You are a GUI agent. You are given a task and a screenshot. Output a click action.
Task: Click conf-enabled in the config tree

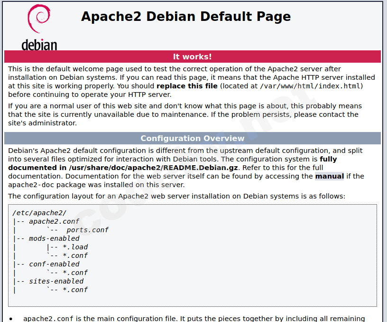54,264
